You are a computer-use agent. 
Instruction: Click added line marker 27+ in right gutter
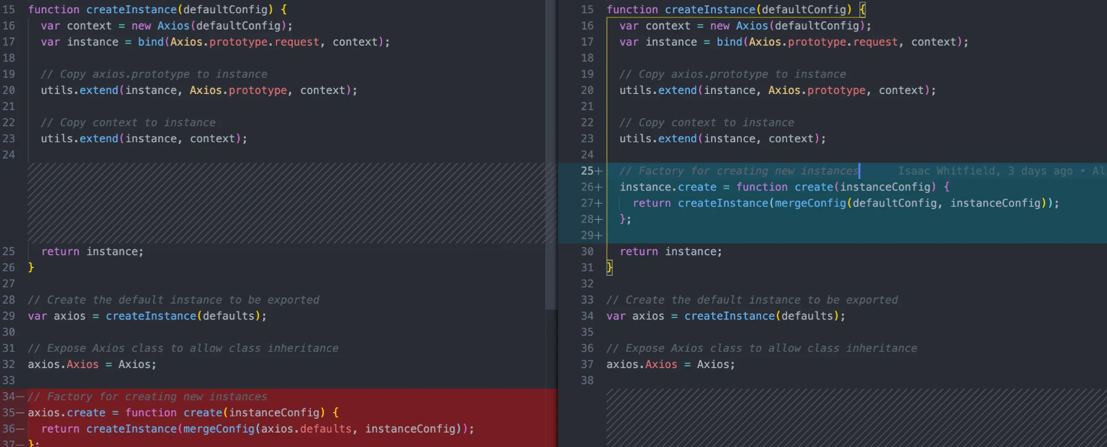pyautogui.click(x=591, y=204)
